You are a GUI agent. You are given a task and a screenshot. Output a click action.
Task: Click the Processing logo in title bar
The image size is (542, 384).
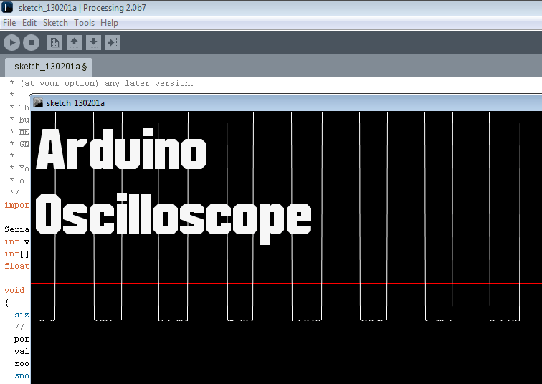pos(7,8)
